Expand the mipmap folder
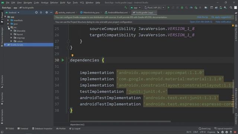Image resolution: width=238 pixels, height=134 pixels. coord(11,38)
